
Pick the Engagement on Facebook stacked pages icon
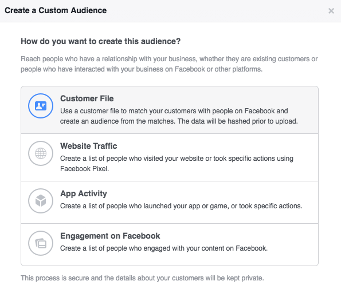coord(41,243)
